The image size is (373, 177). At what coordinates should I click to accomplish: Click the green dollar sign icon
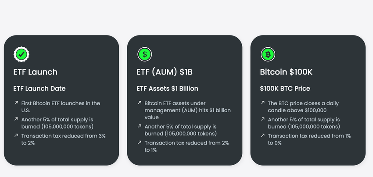(145, 54)
